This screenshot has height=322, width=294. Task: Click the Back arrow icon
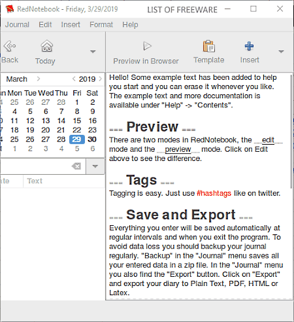[9, 46]
